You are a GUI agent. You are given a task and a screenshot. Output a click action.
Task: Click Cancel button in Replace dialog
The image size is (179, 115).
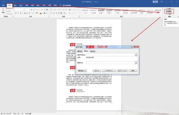[133, 71]
